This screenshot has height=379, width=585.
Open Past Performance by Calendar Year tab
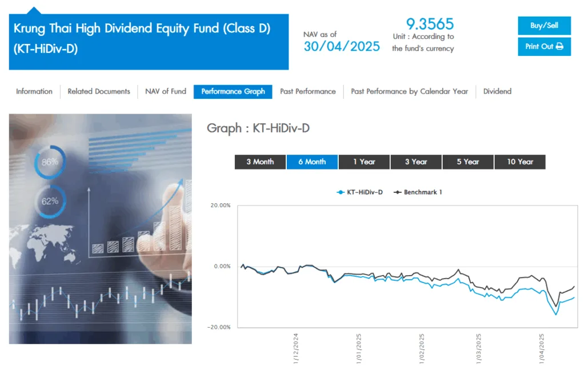tap(409, 91)
